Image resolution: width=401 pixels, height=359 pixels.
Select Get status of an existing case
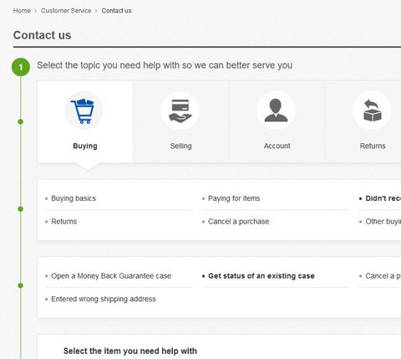[261, 276]
